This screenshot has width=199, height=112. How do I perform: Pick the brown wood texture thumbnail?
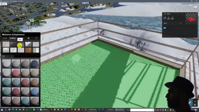pos(28,50)
